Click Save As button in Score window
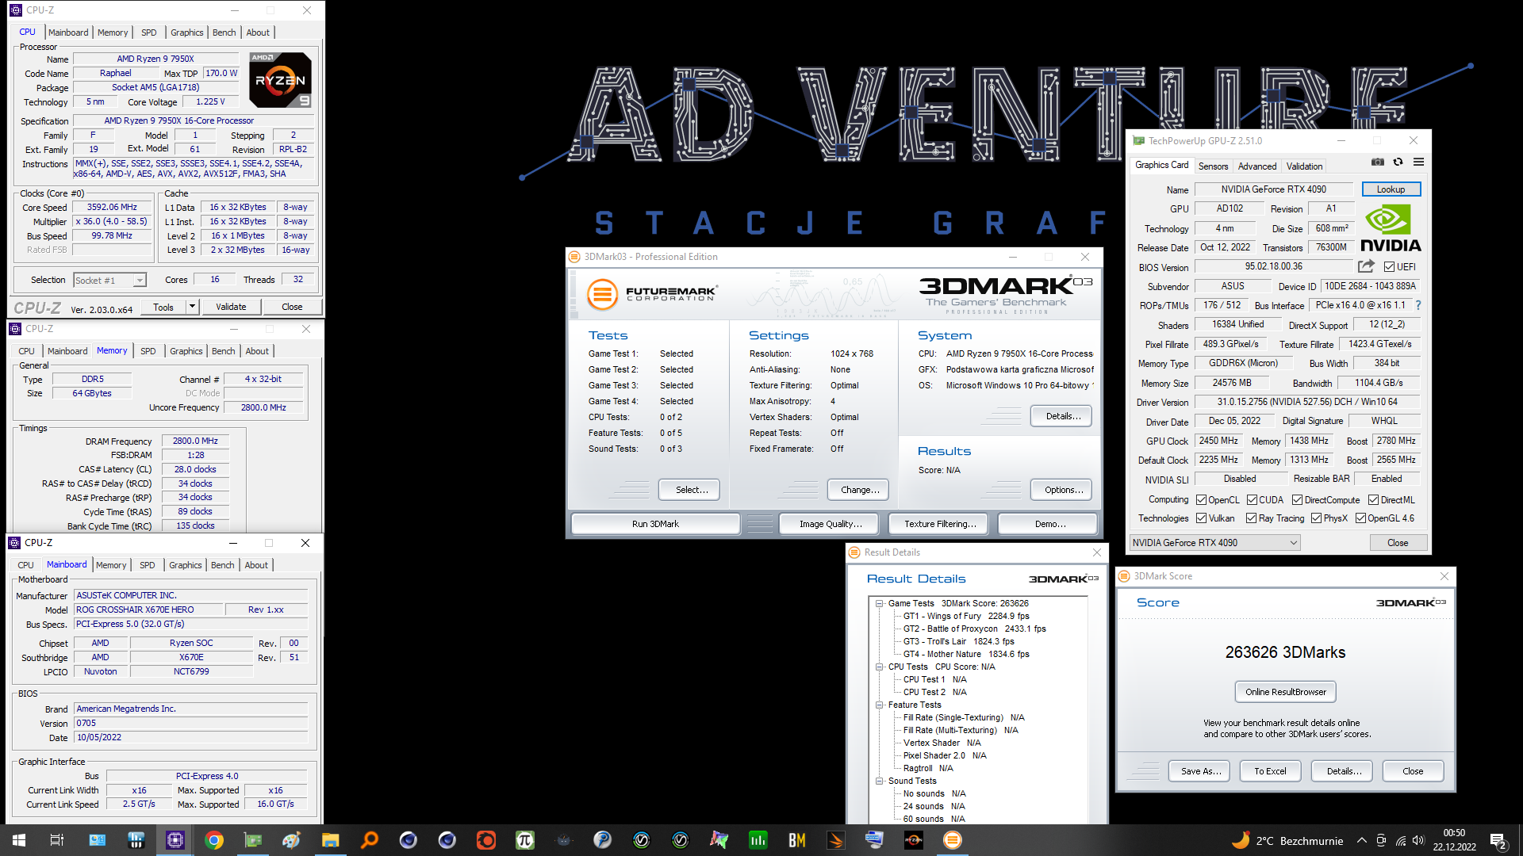 (1200, 771)
